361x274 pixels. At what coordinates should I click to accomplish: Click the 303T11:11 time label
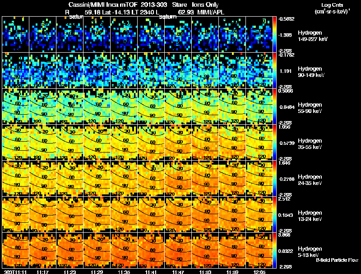pos(15,272)
